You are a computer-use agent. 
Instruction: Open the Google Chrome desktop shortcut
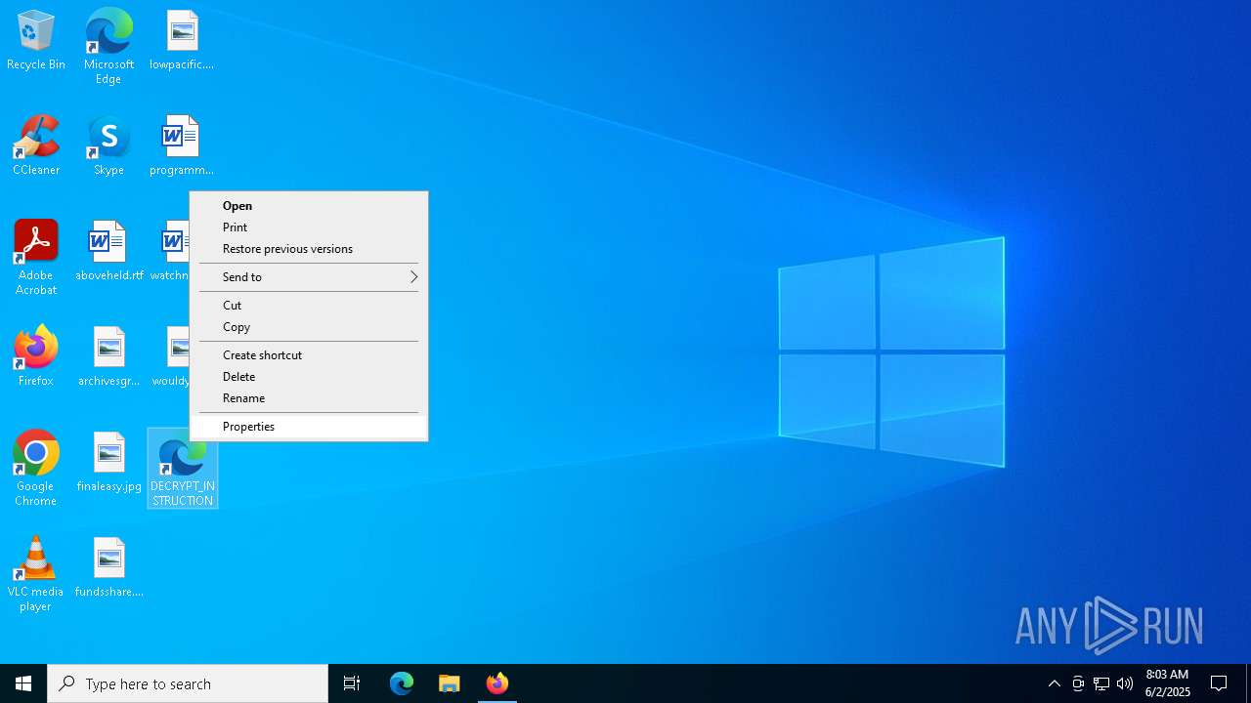pyautogui.click(x=36, y=469)
